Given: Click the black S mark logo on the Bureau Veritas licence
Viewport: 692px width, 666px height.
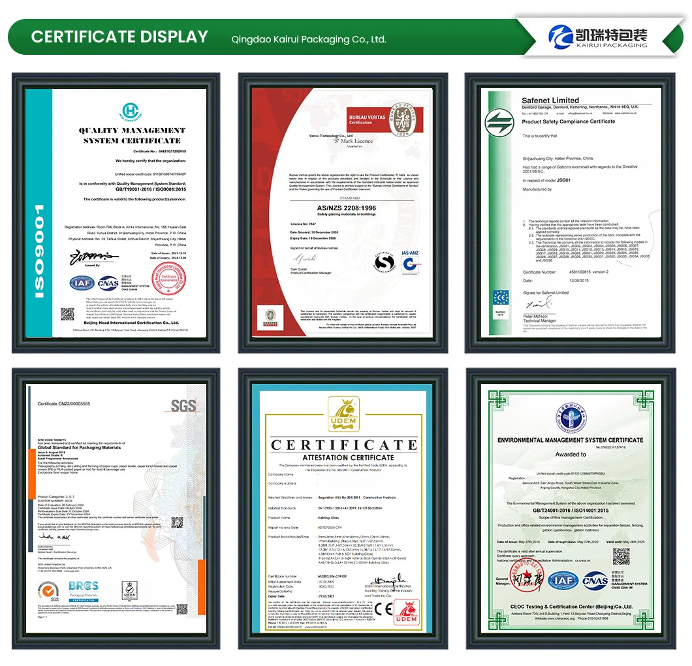Looking at the screenshot, I should 384,263.
